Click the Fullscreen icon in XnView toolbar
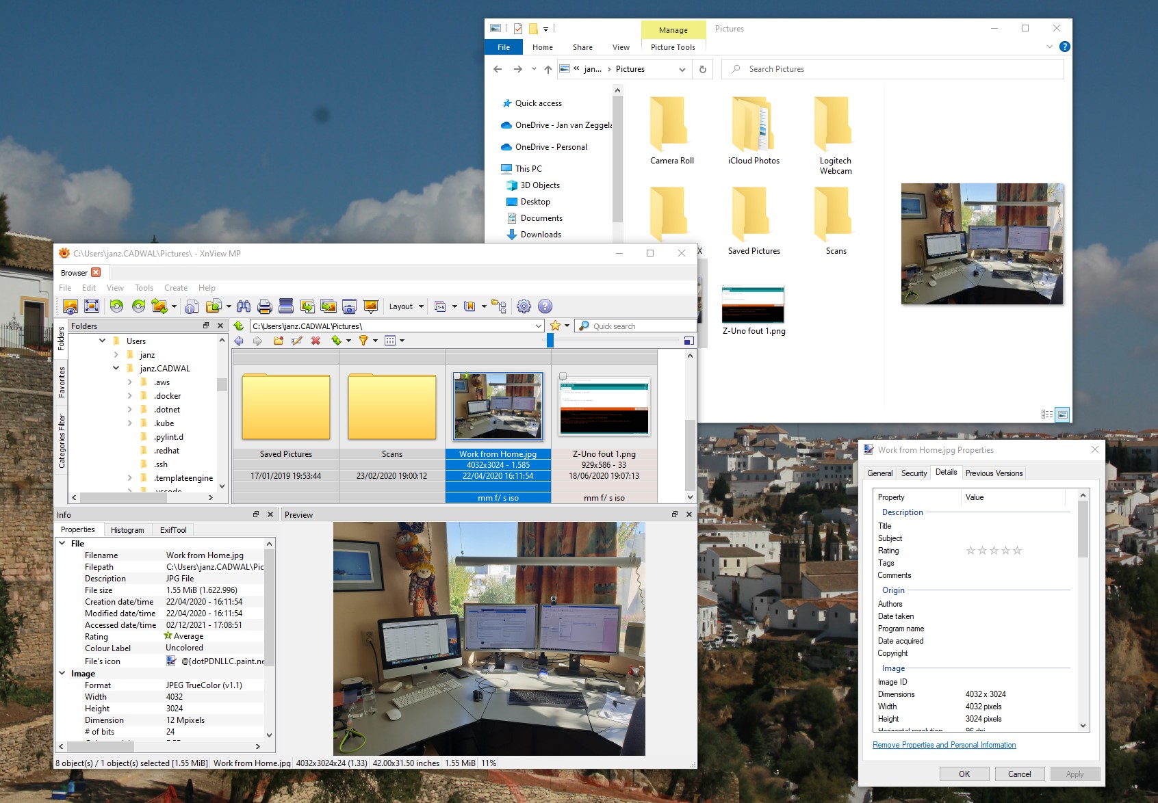This screenshot has height=803, width=1158. tap(92, 306)
